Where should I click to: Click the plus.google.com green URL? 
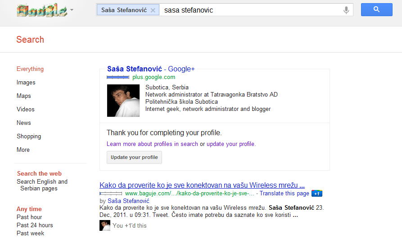pyautogui.click(x=154, y=77)
